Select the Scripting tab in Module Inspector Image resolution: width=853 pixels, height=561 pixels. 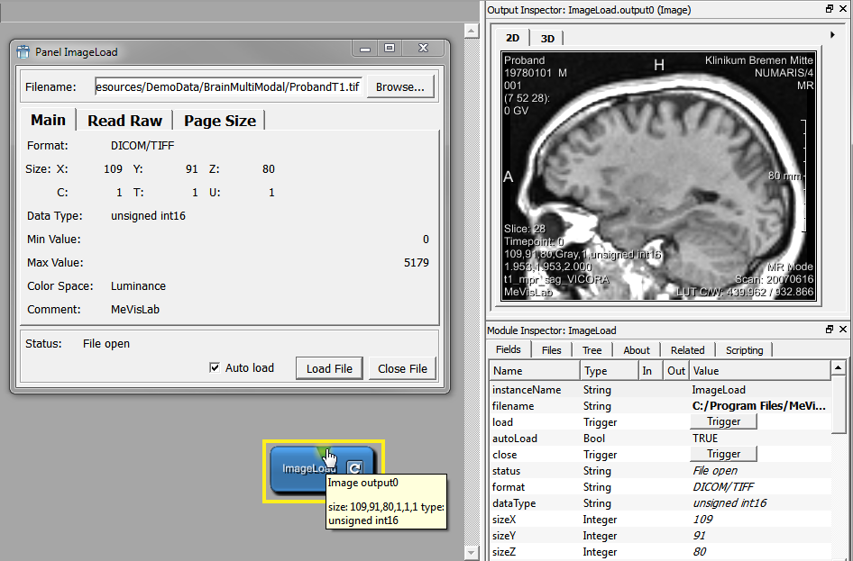point(744,350)
